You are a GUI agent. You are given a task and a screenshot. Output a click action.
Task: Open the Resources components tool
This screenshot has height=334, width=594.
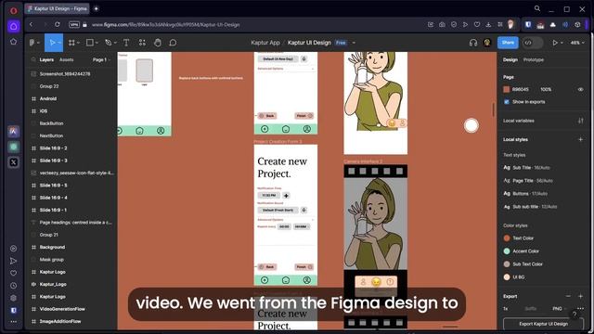tap(142, 43)
